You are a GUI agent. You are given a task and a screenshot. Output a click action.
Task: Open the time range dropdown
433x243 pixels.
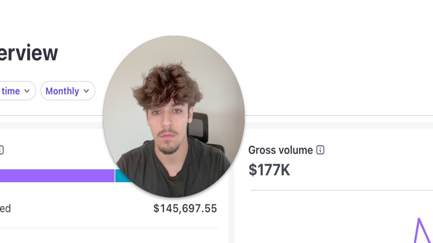point(18,91)
